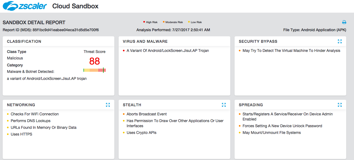This screenshot has width=354, height=160.
Task: Click the Analysis Performed timestamp
Action: (191, 30)
